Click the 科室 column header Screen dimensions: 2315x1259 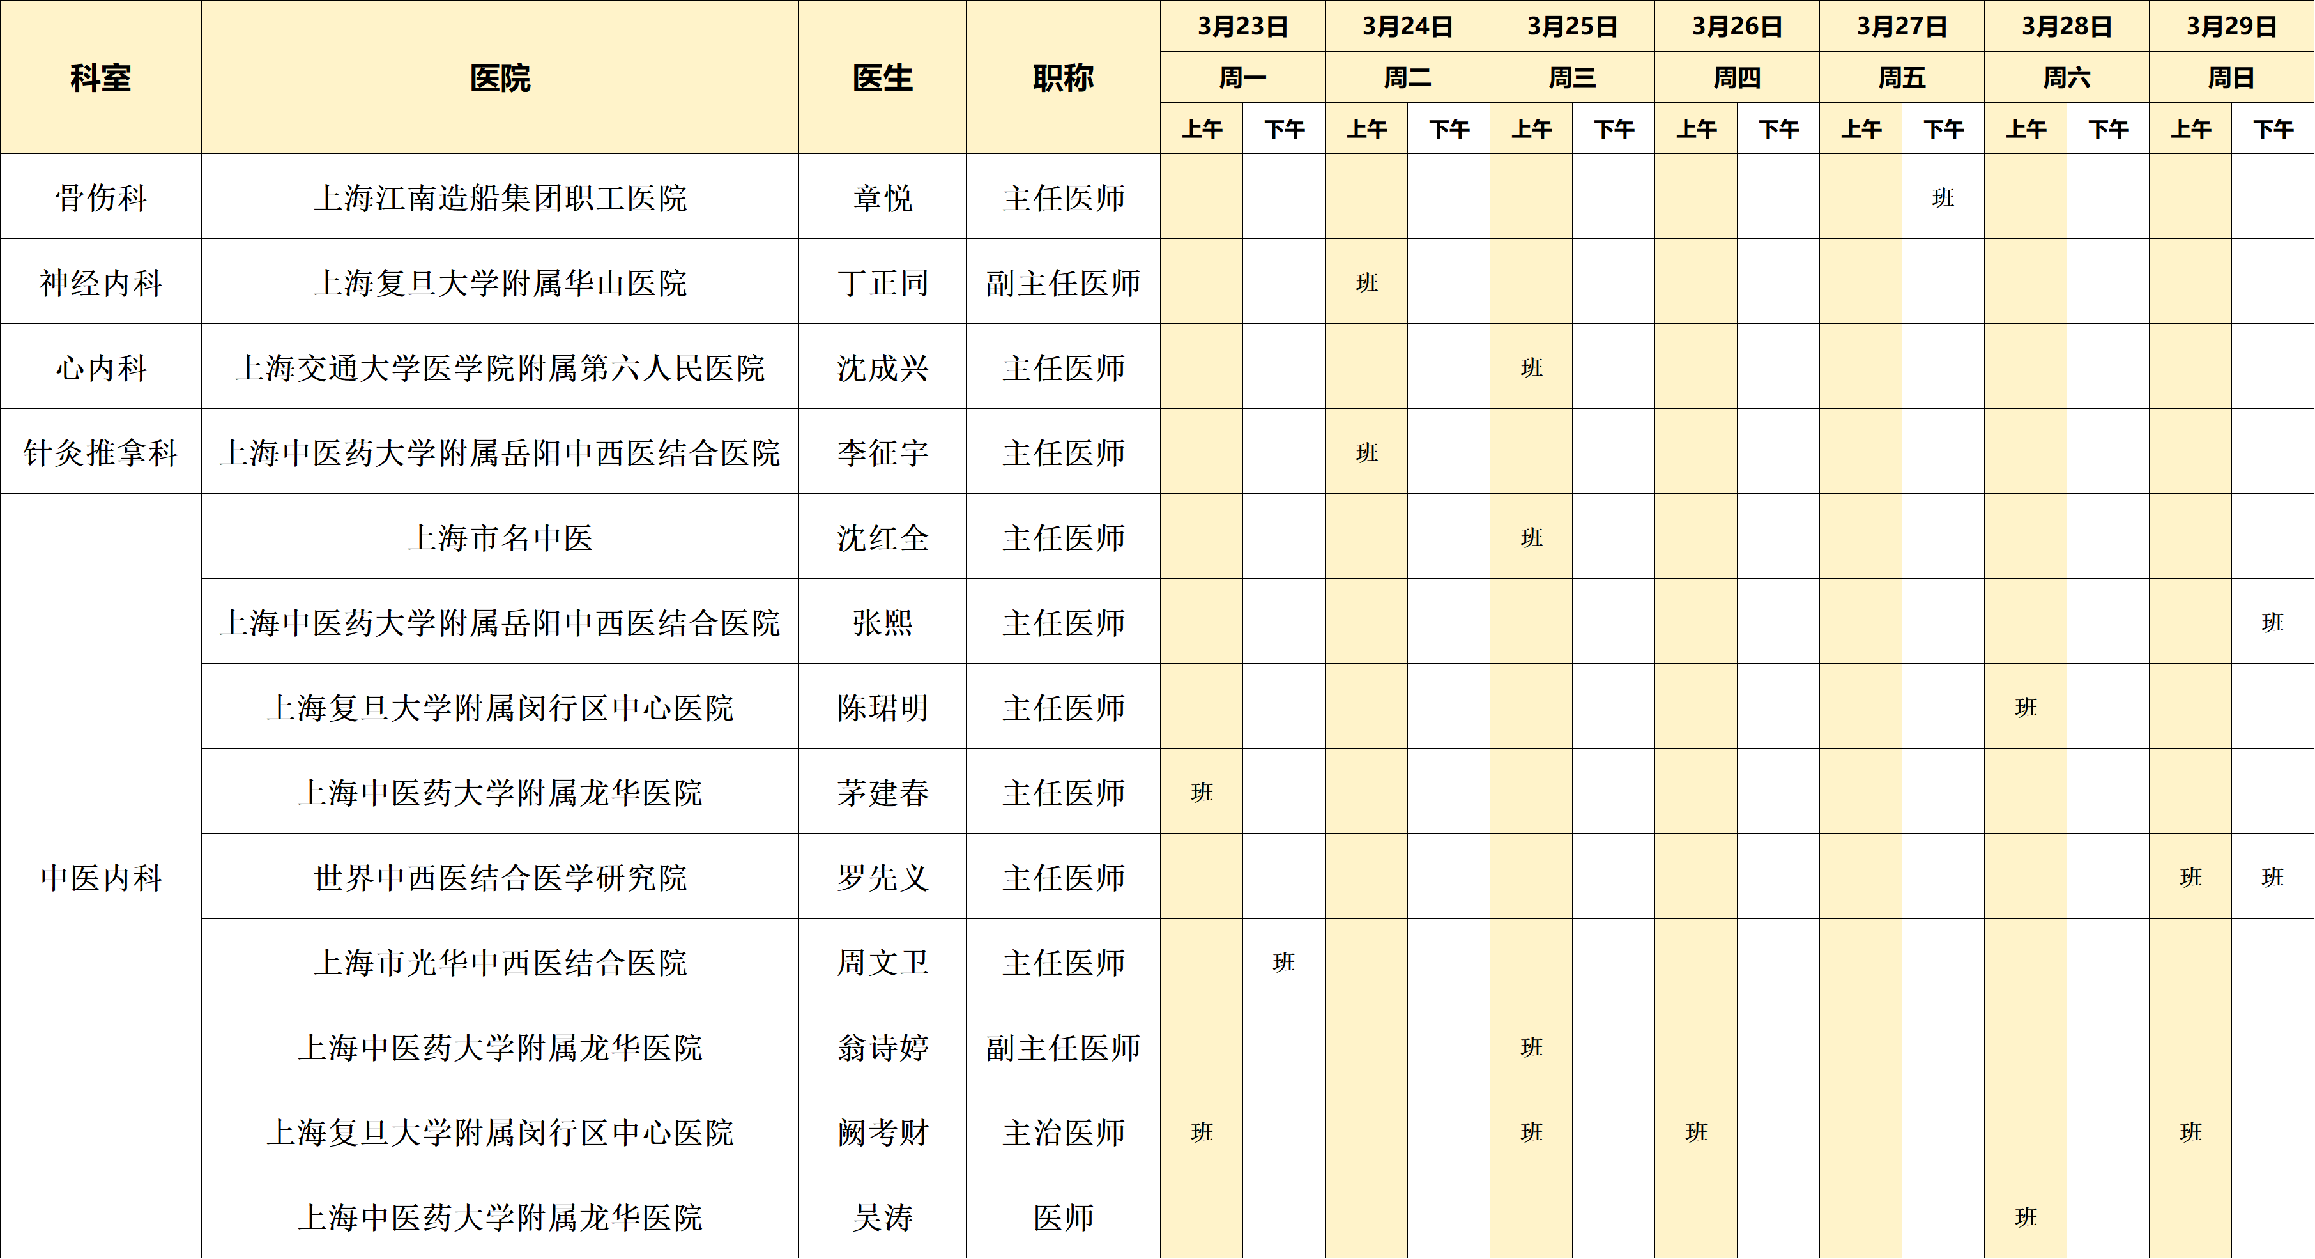click(101, 77)
